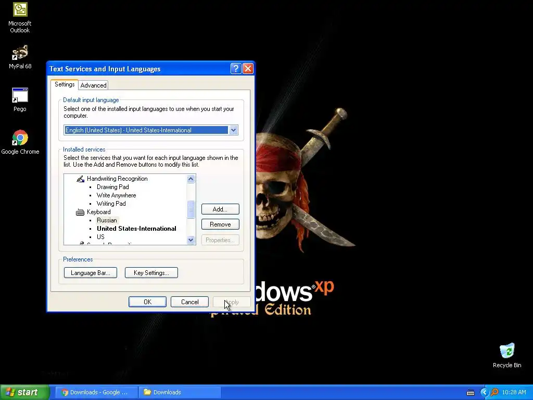Open the Microsoft Outlook desktop icon
This screenshot has width=533, height=400.
point(20,18)
